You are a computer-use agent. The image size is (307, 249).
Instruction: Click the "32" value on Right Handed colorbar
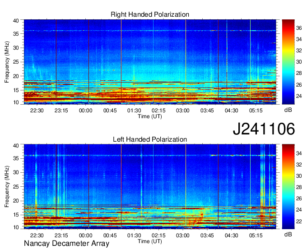[299, 51]
